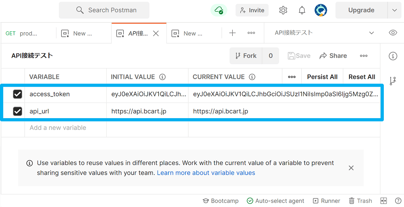Click the Add a new variable field
404x207 pixels.
(x=65, y=128)
